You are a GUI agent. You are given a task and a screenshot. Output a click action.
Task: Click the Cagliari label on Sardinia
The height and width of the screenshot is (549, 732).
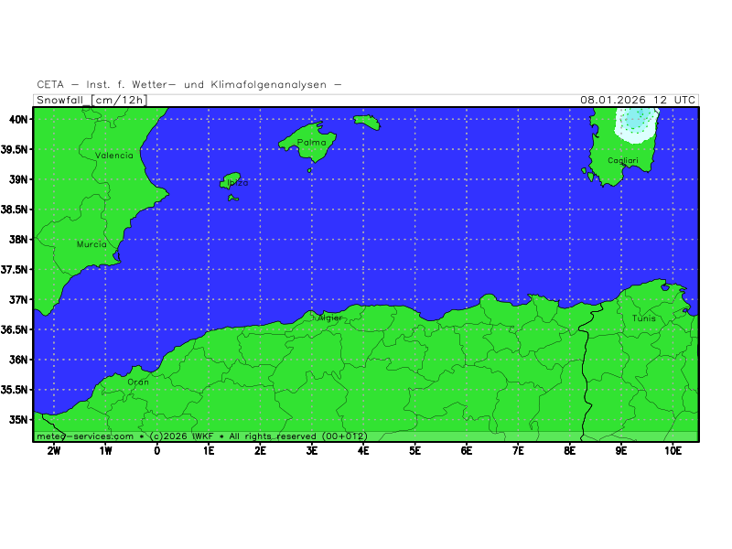click(x=624, y=161)
